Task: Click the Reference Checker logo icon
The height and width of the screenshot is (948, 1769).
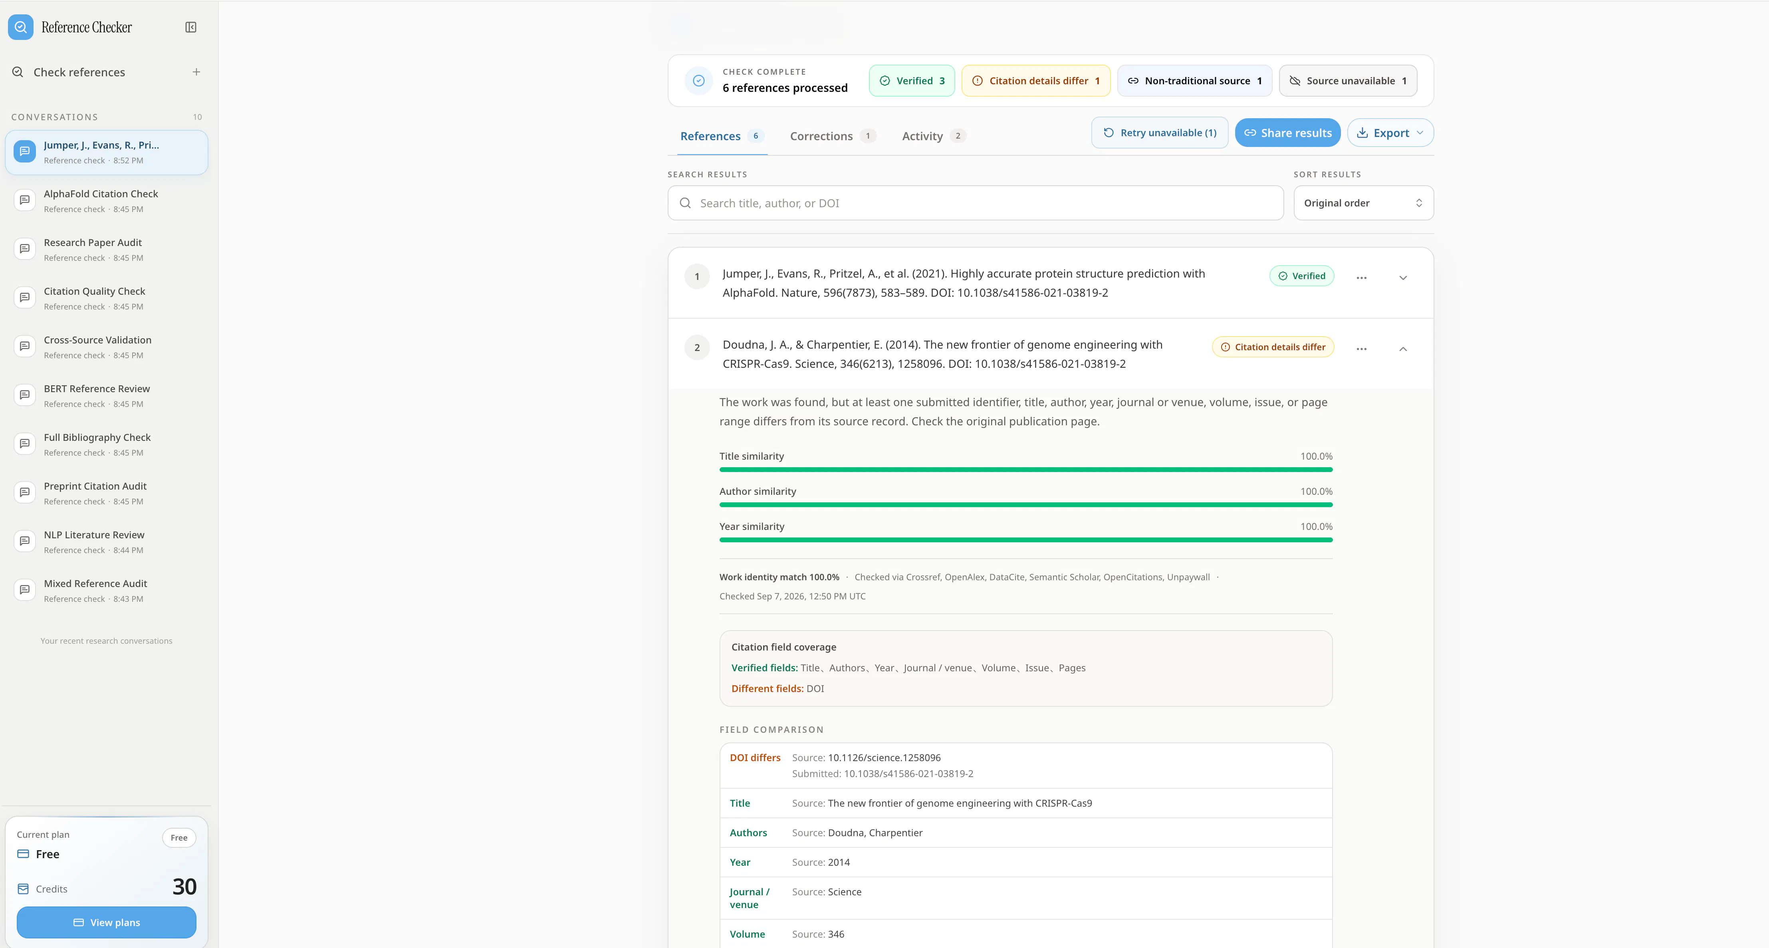Action: click(x=21, y=27)
